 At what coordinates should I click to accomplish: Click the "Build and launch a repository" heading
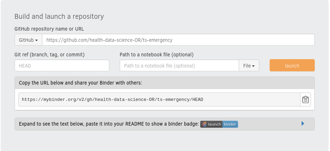[x=59, y=16]
